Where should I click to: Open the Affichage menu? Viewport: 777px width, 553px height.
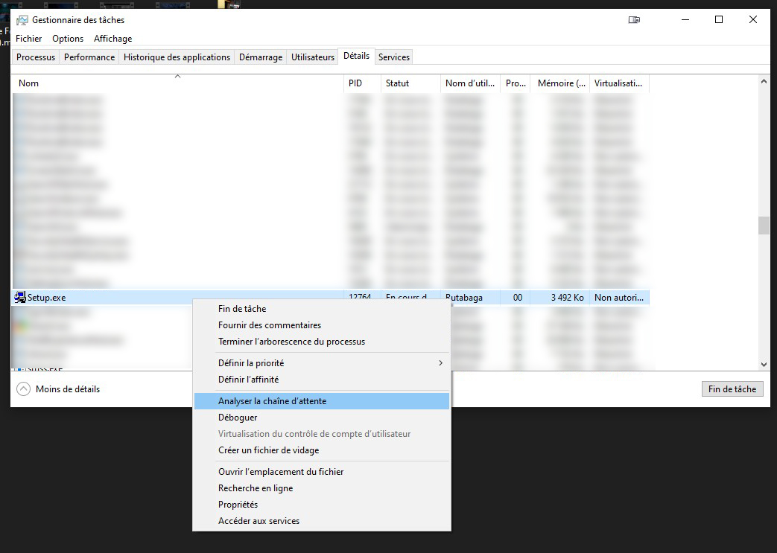pos(112,39)
